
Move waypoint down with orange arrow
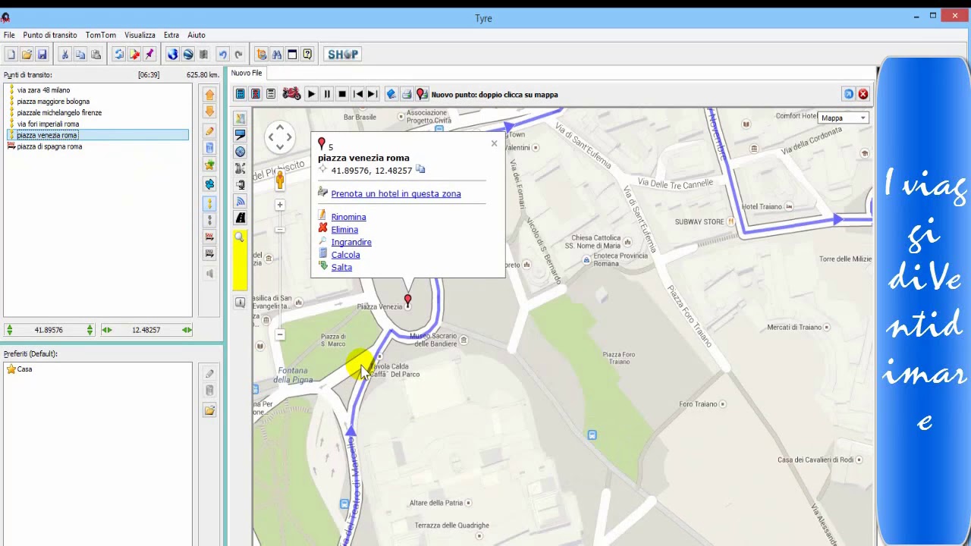pyautogui.click(x=210, y=112)
